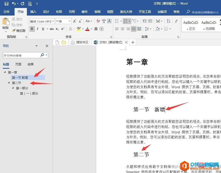Switch to the 页面 navigation tab
Image resolution: width=221 pixels, height=173 pixels.
point(18,64)
